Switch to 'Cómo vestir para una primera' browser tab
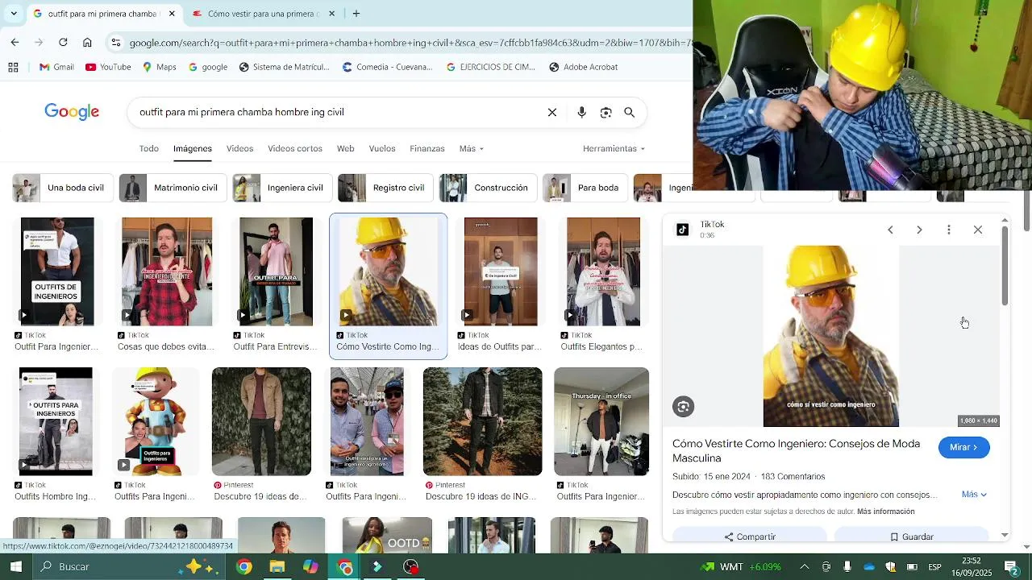 click(262, 14)
